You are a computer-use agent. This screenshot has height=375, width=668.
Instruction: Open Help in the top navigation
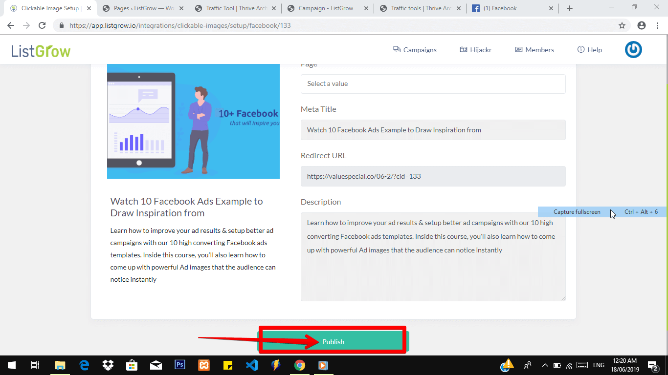(x=589, y=50)
